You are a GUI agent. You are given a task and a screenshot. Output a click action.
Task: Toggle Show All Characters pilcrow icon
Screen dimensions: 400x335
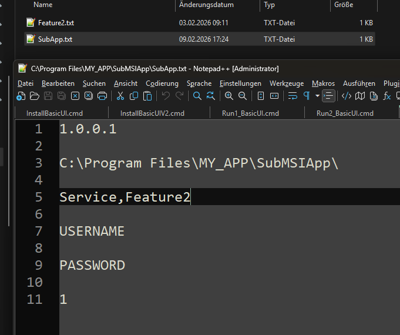[306, 96]
